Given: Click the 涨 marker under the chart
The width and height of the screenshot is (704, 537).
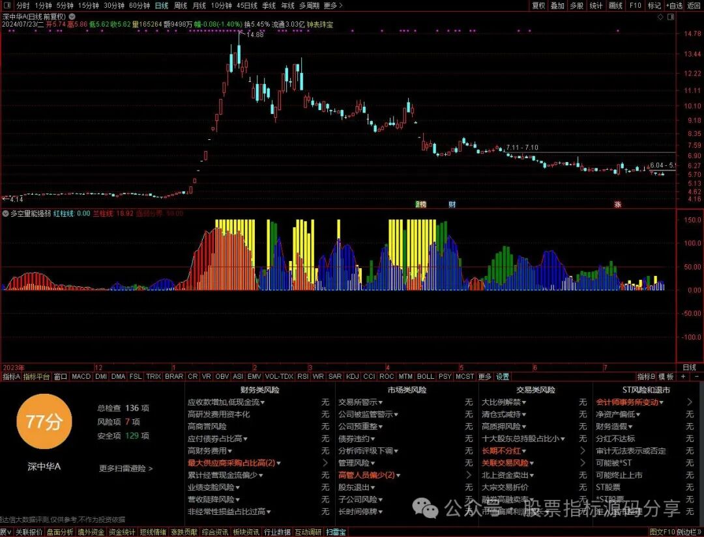Looking at the screenshot, I should click(618, 204).
